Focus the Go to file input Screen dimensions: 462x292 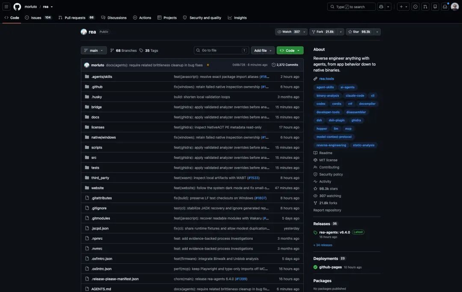[x=221, y=51]
